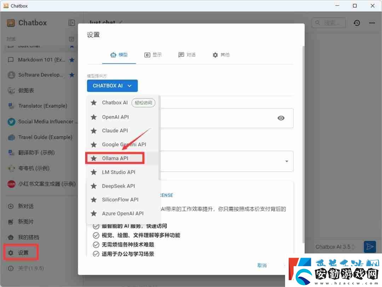The width and height of the screenshot is (382, 287).
Task: Click the search field in header
Action: [x=329, y=23]
